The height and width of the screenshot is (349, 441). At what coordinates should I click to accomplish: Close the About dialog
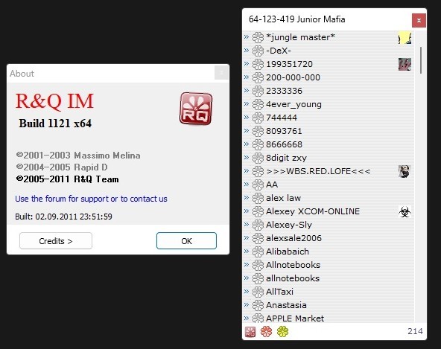click(x=221, y=73)
